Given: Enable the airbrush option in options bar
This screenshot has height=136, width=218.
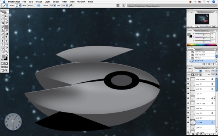Looking at the screenshot, I should tap(70, 5).
